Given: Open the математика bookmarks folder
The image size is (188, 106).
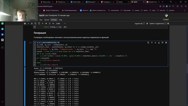Looking at the screenshot, I should point(114,11).
